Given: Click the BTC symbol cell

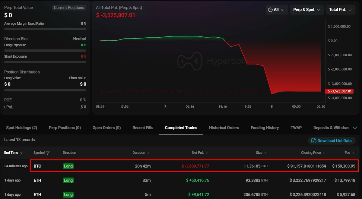Looking at the screenshot, I should coord(37,166).
